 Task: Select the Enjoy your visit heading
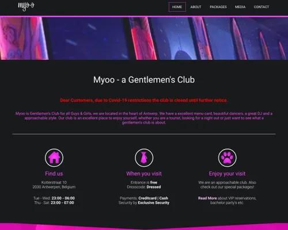click(x=227, y=174)
